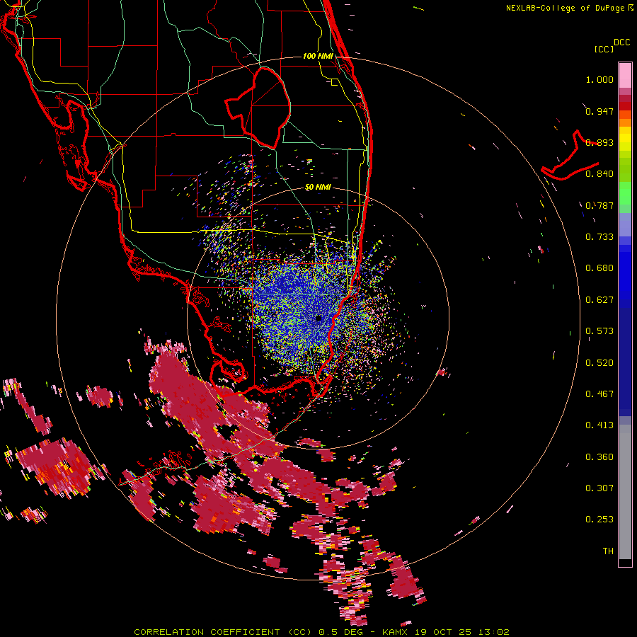
Task: Select the 0.520 scale value
Action: [x=599, y=363]
